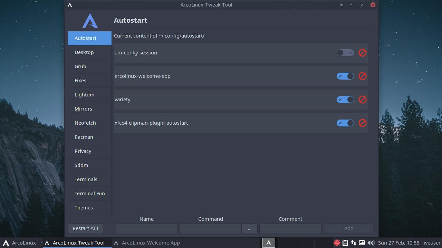The image size is (442, 248).
Task: Open the Sddm tab
Action: 90,165
